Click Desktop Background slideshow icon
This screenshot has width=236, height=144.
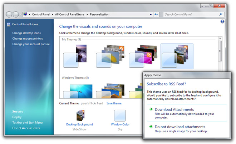pos(81,115)
